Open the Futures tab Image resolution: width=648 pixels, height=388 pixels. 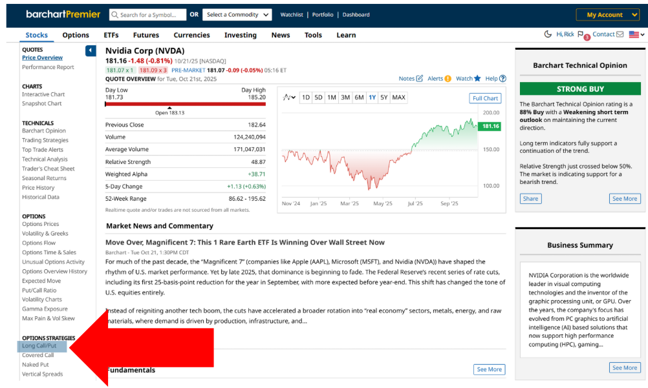coord(146,35)
